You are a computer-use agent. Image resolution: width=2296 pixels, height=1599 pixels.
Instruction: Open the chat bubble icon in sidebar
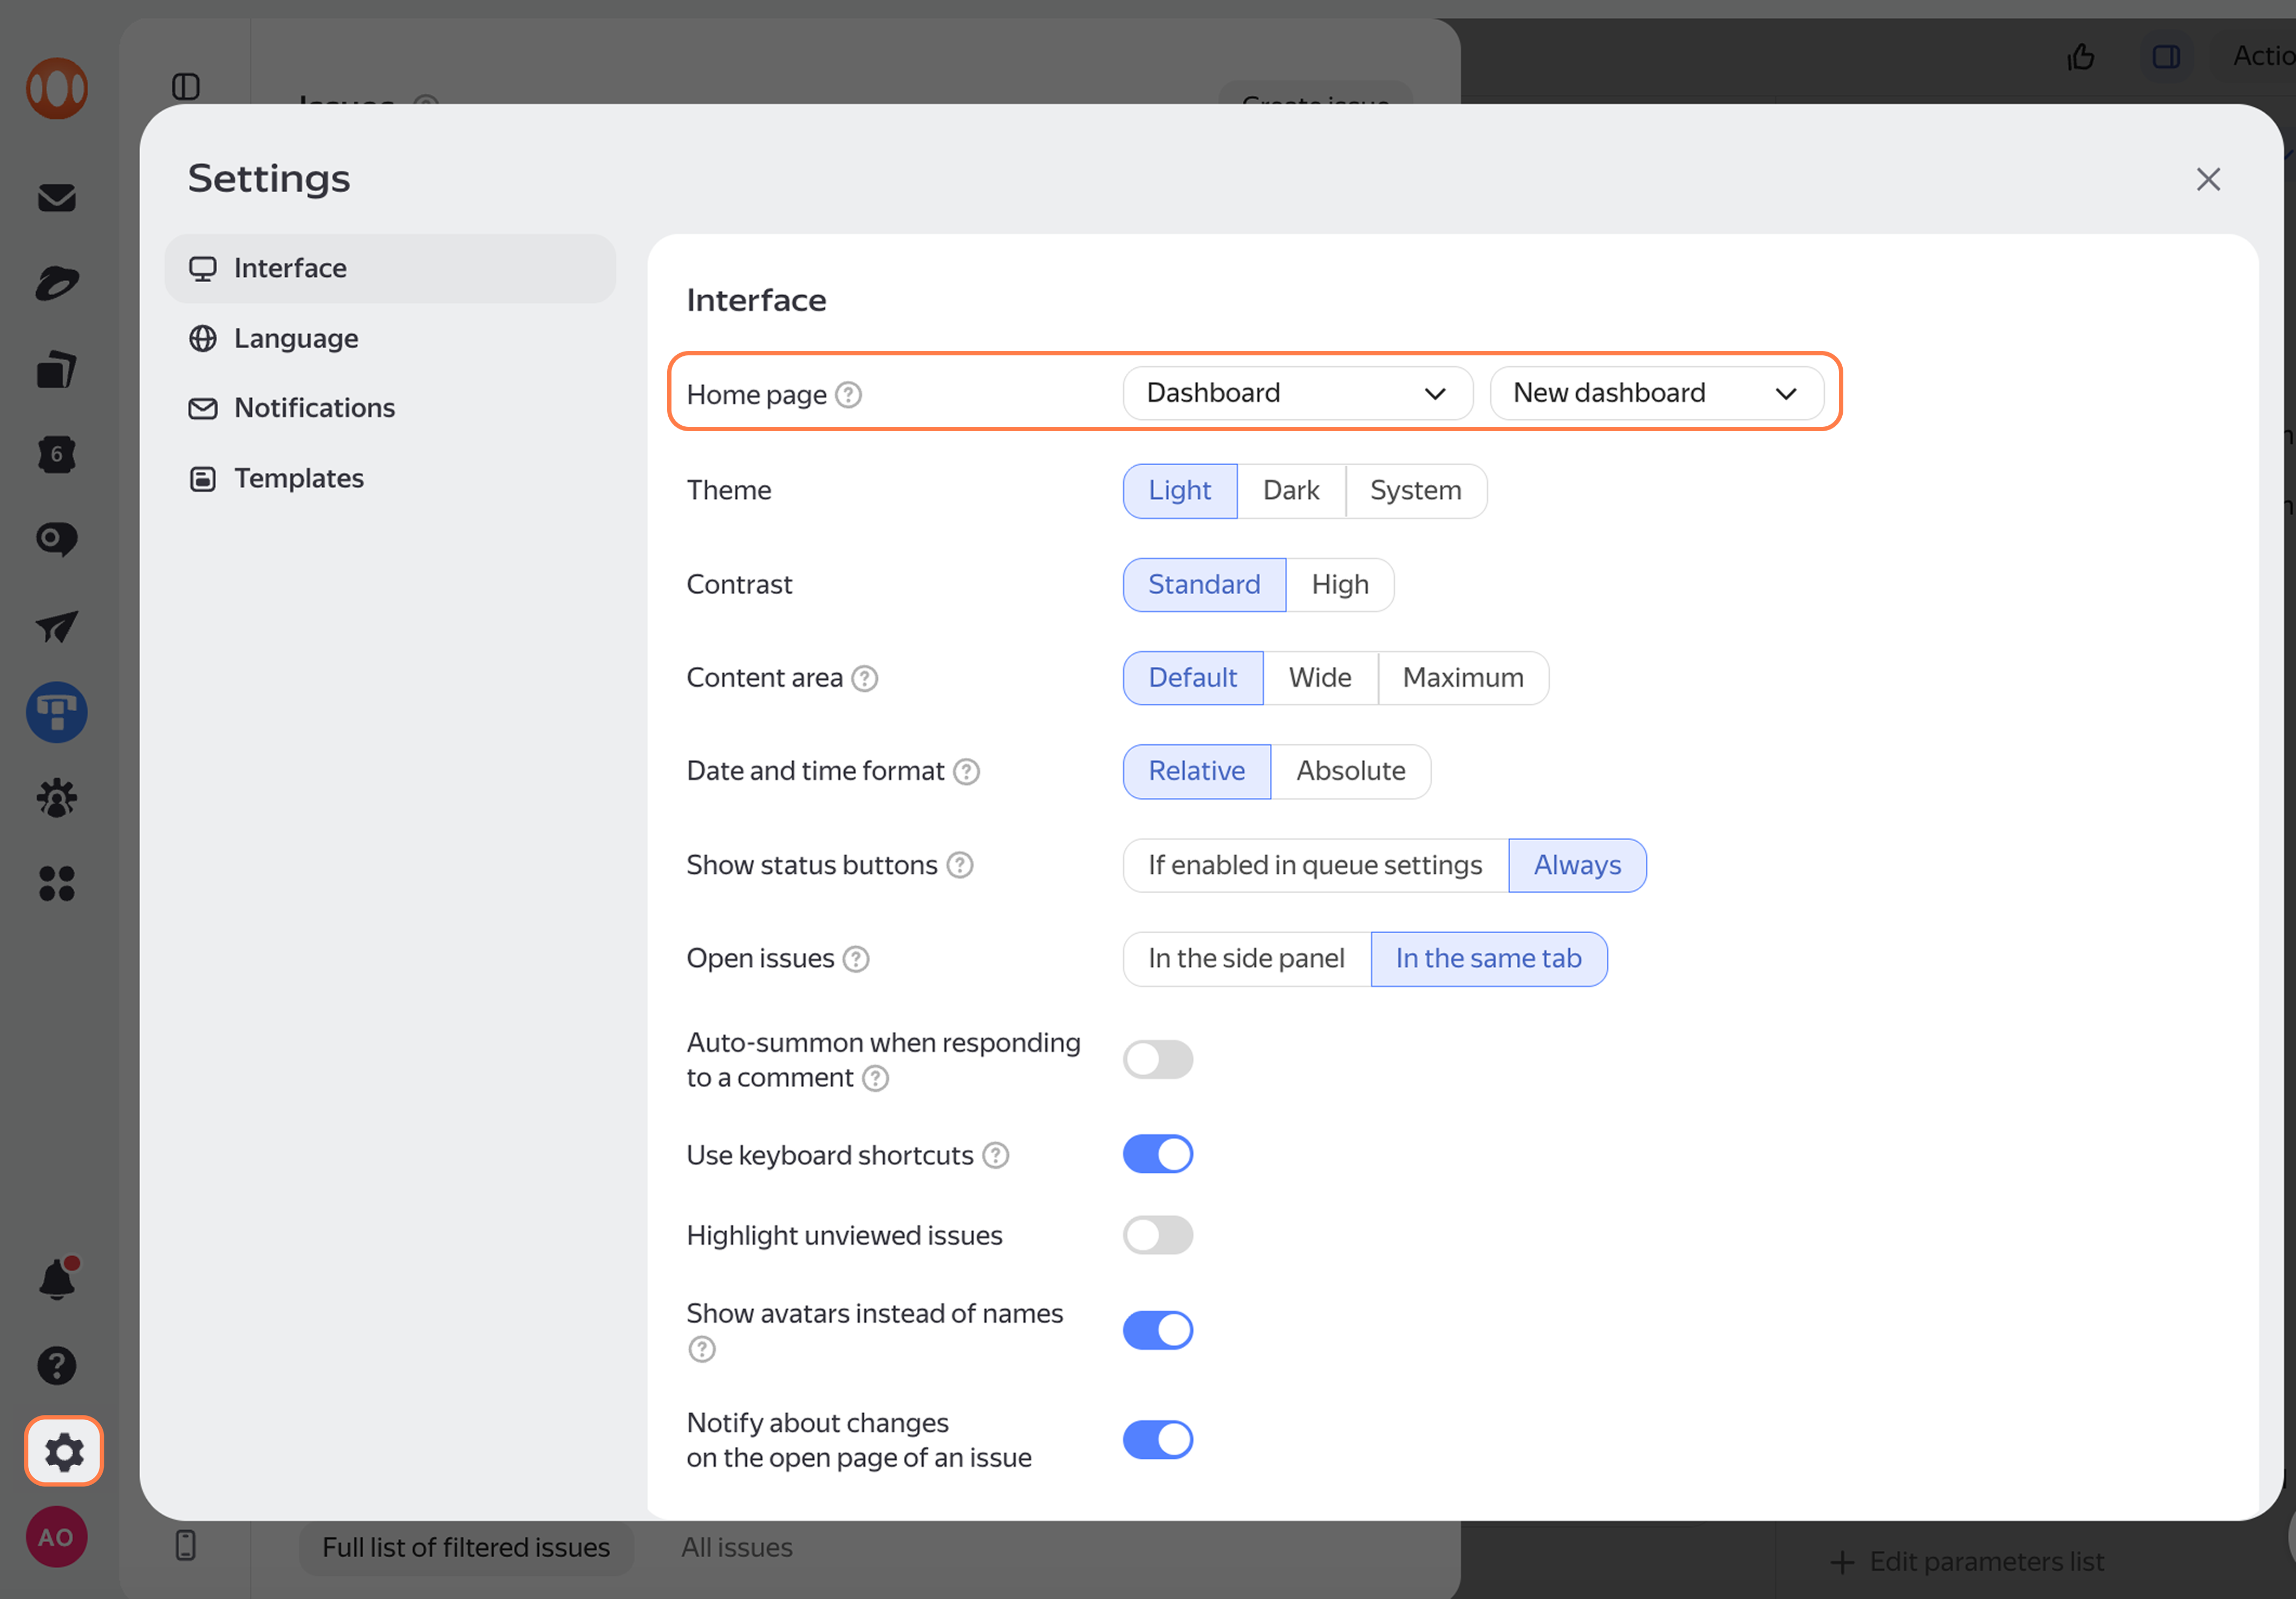(57, 540)
